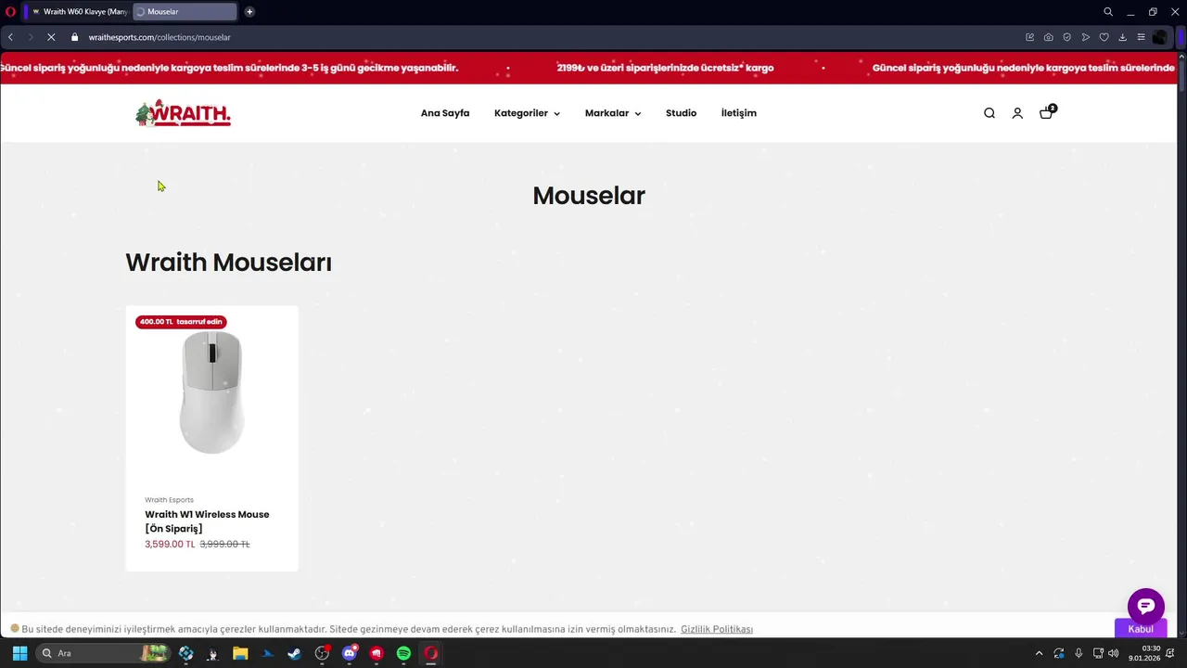Expand the Markalar dropdown menu
The height and width of the screenshot is (668, 1187).
pos(613,113)
